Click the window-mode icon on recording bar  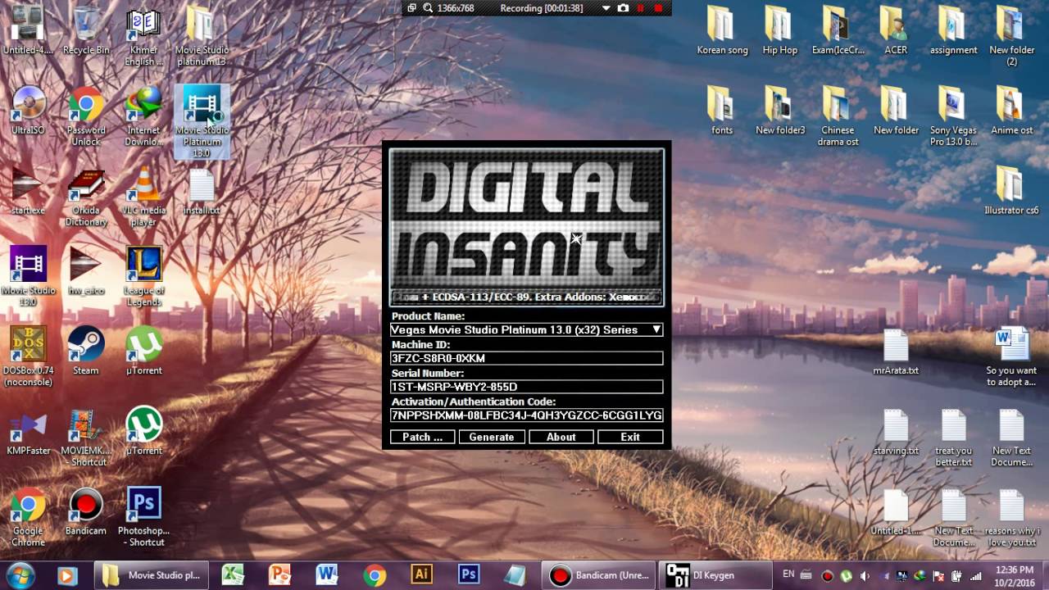pos(411,8)
